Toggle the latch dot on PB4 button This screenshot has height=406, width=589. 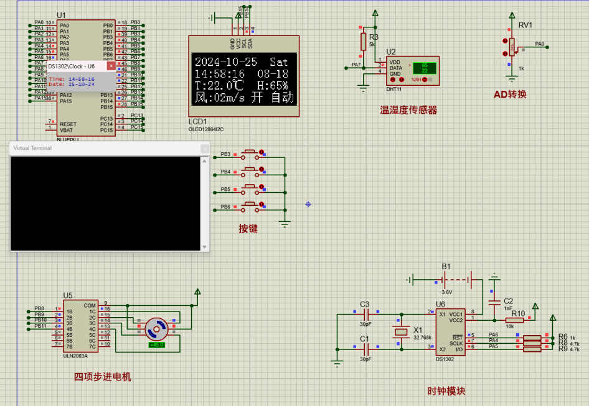tap(262, 170)
